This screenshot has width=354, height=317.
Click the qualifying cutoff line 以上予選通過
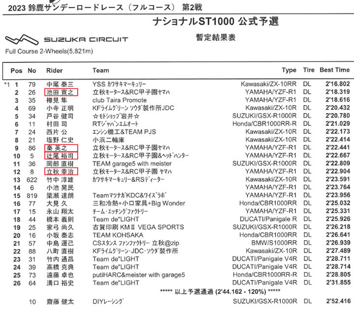pos(220,291)
